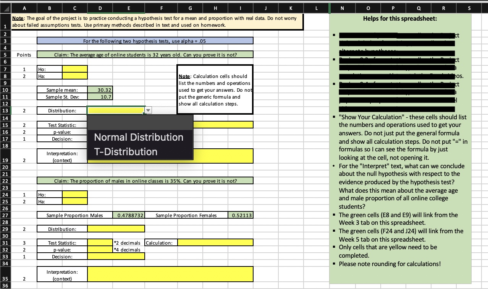Click the Decision label in row 33
Image resolution: width=488 pixels, height=289 pixels.
(x=62, y=257)
